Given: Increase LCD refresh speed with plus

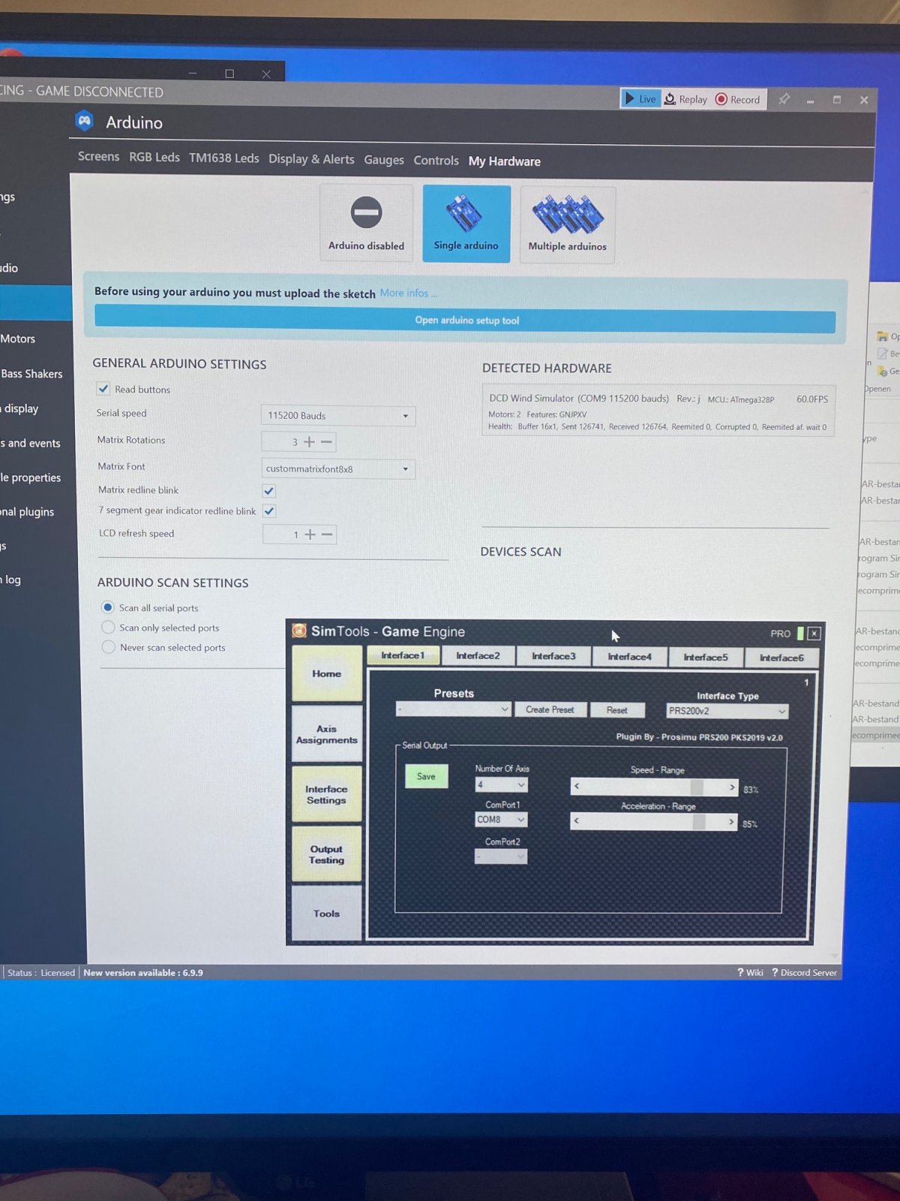Looking at the screenshot, I should (x=310, y=534).
